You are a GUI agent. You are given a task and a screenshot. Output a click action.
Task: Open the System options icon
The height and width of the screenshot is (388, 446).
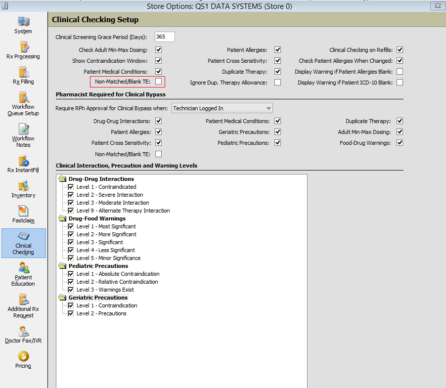23,22
